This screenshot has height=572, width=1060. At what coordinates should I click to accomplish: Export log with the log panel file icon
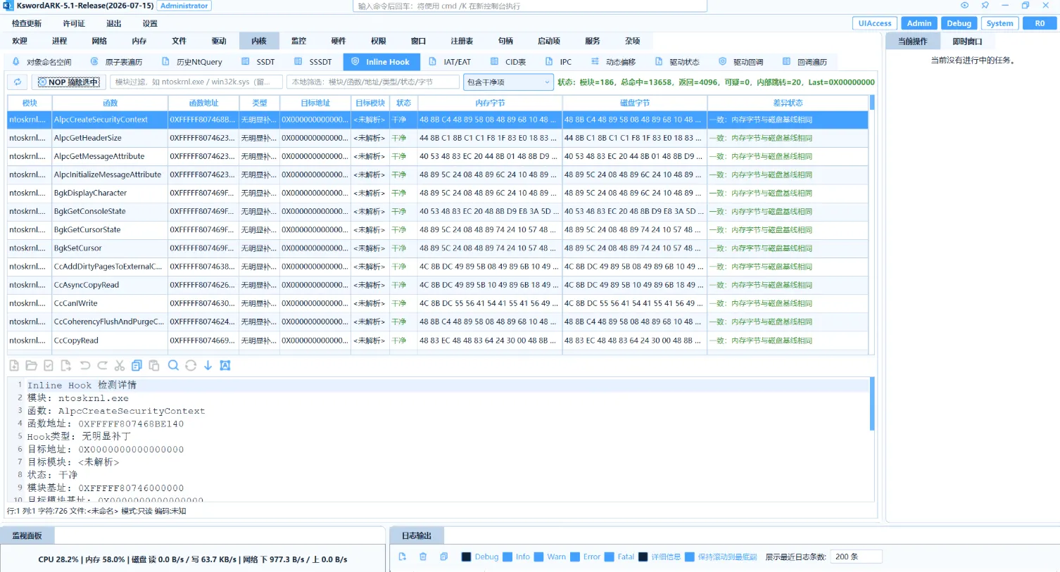pyautogui.click(x=403, y=557)
